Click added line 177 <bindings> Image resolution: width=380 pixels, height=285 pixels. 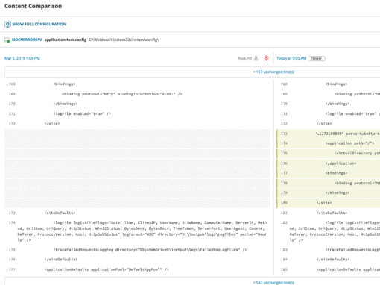328,173
